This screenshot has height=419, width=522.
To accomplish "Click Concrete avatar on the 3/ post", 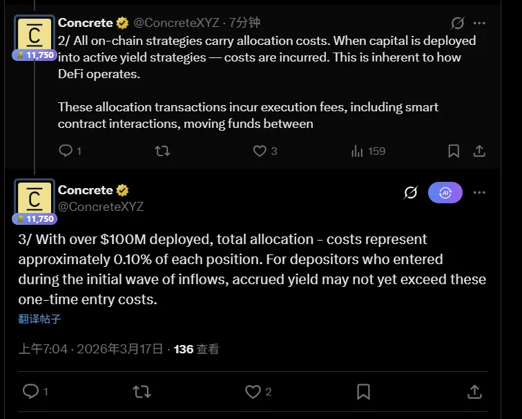I will click(34, 199).
